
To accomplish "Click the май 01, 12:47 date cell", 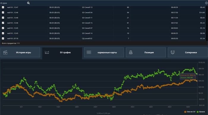I will tap(12, 7).
